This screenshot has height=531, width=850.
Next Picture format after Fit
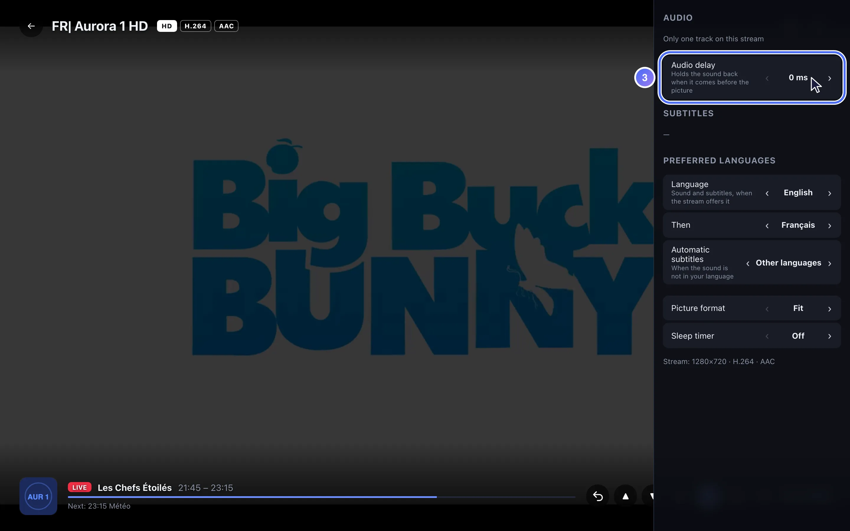coord(830,309)
